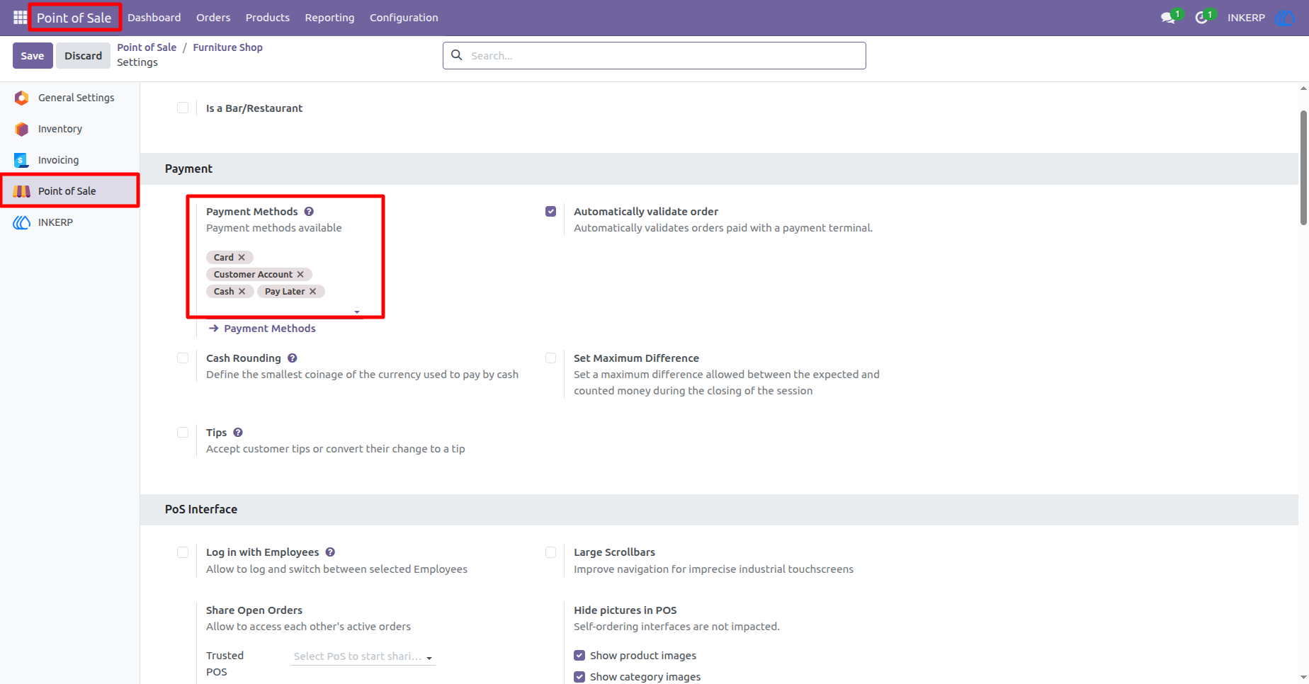1309x684 pixels.
Task: Remove the Card payment method tag
Action: pyautogui.click(x=242, y=258)
